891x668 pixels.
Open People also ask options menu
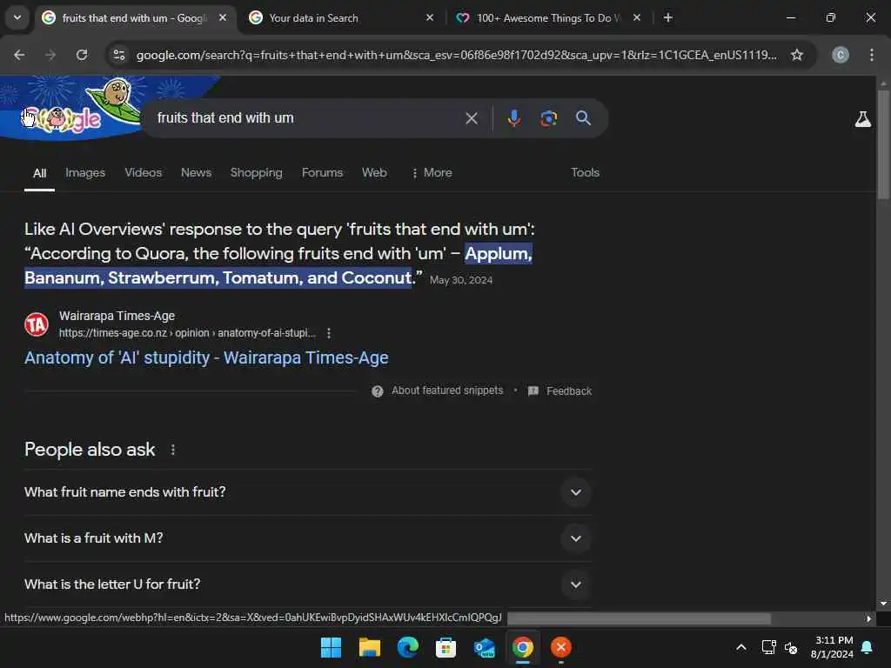tap(173, 450)
